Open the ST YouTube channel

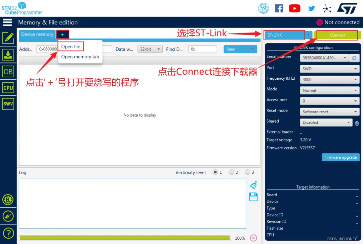(294, 8)
